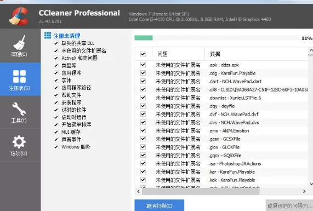Toggle the 应用程序 checkbox
Screen dimensions: 313x211
[56, 73]
